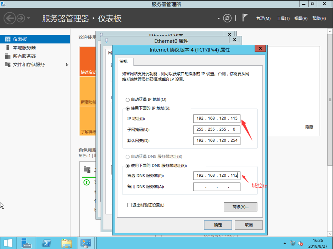Screen dimensions: 333x249
Task: Click the Control Panel taskbar icon
Action: coord(86,243)
